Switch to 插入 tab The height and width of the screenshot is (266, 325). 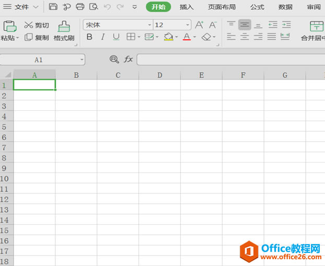click(x=187, y=7)
